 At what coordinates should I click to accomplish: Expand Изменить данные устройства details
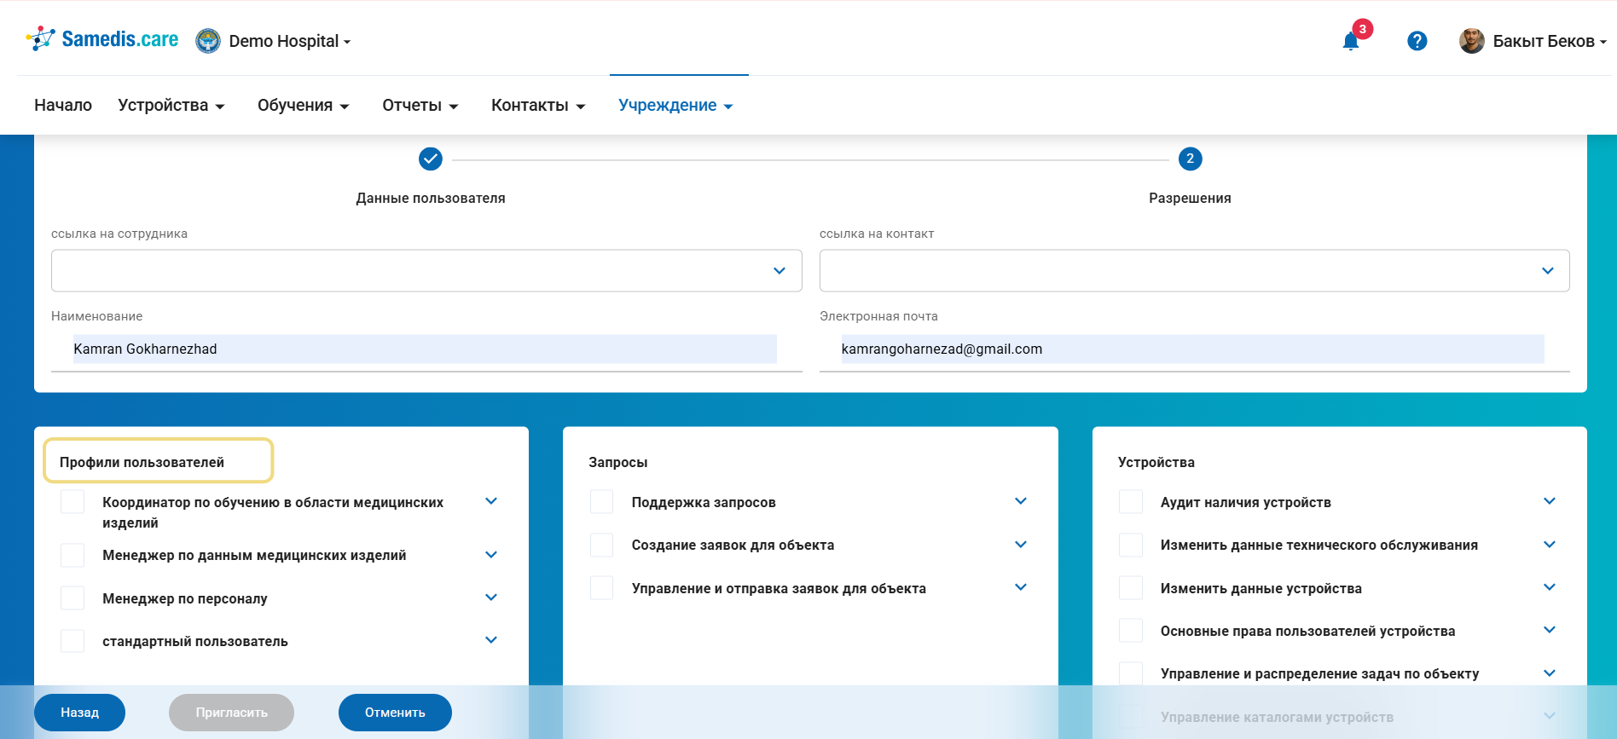click(x=1550, y=587)
